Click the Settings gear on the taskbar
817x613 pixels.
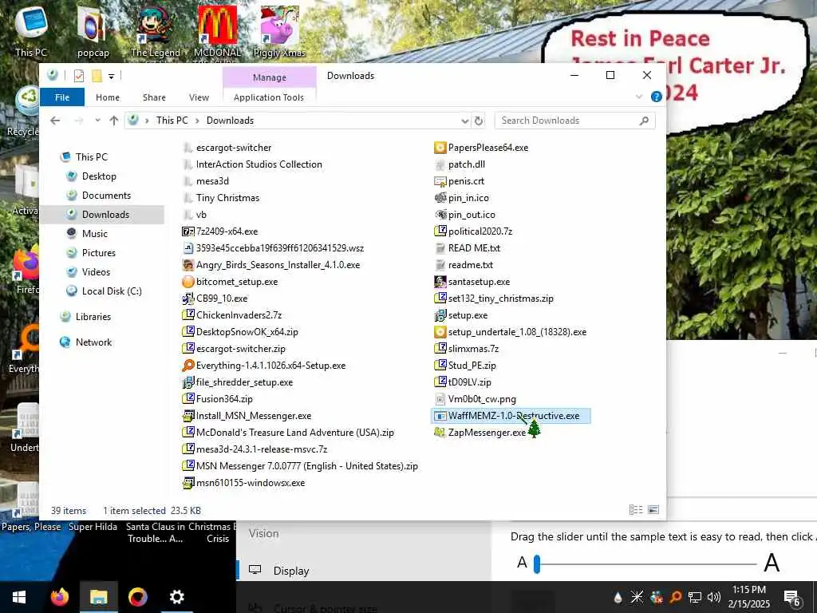click(x=176, y=597)
